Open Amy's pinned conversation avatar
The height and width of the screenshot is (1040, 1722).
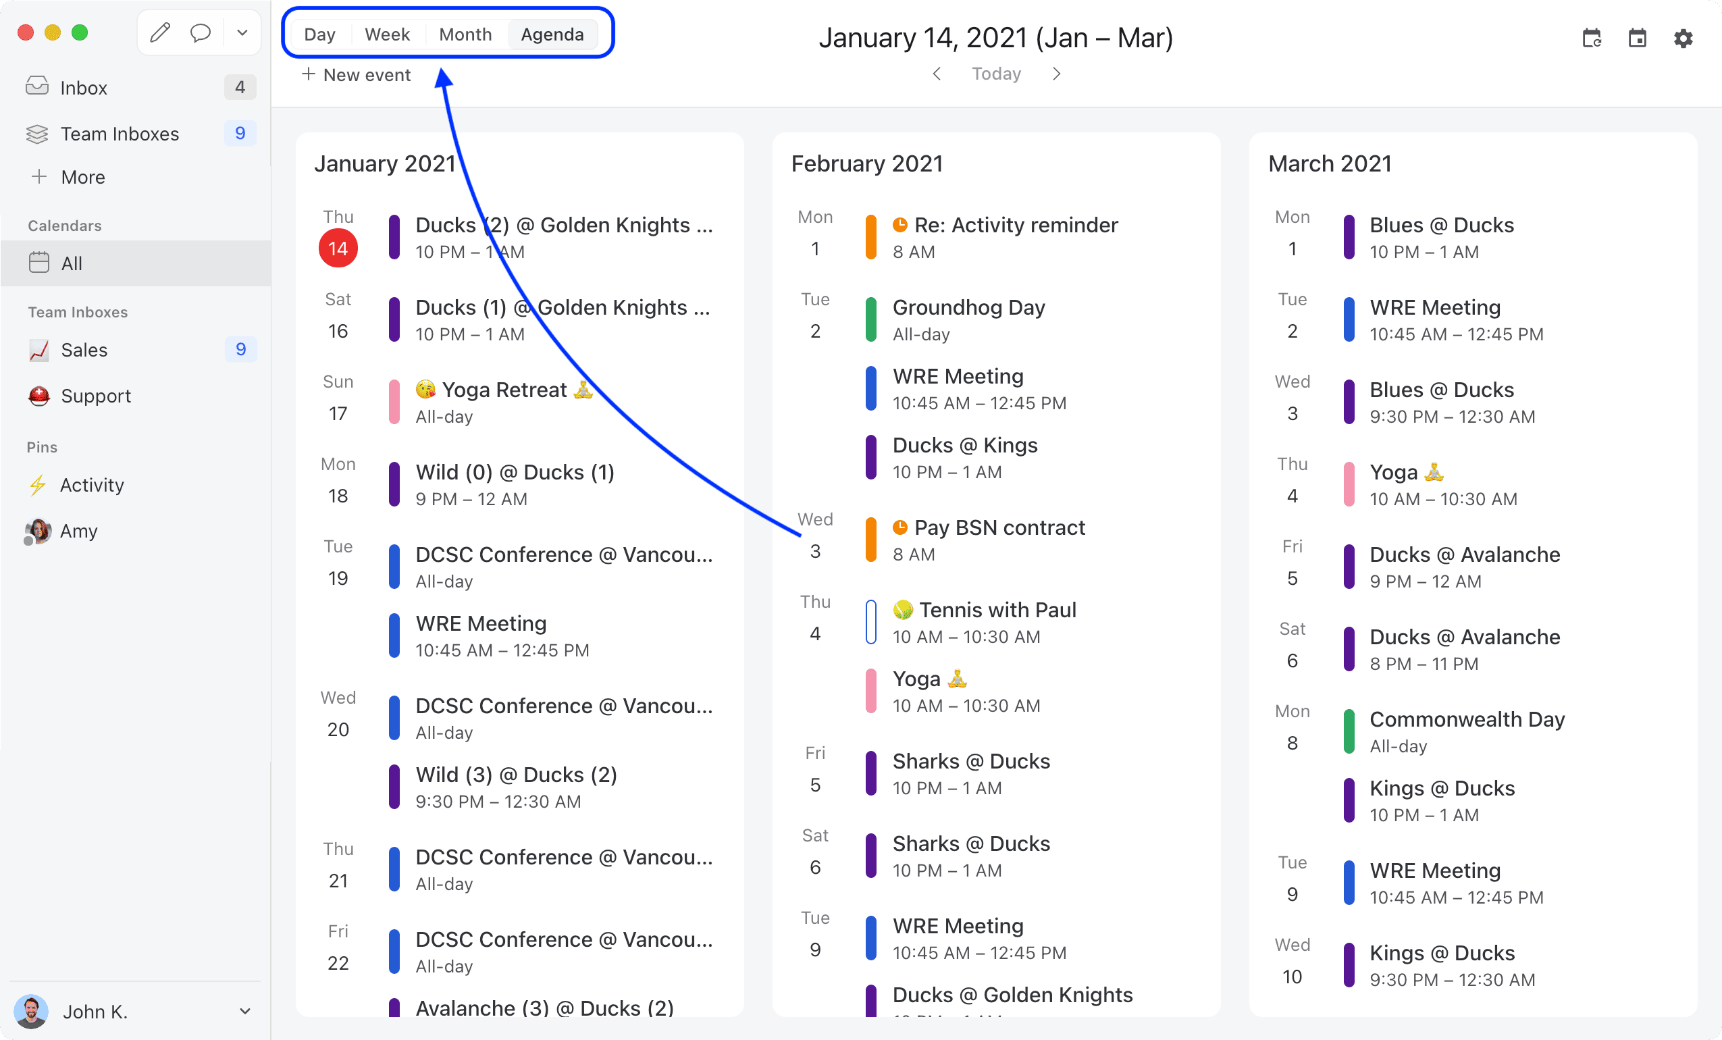[36, 531]
